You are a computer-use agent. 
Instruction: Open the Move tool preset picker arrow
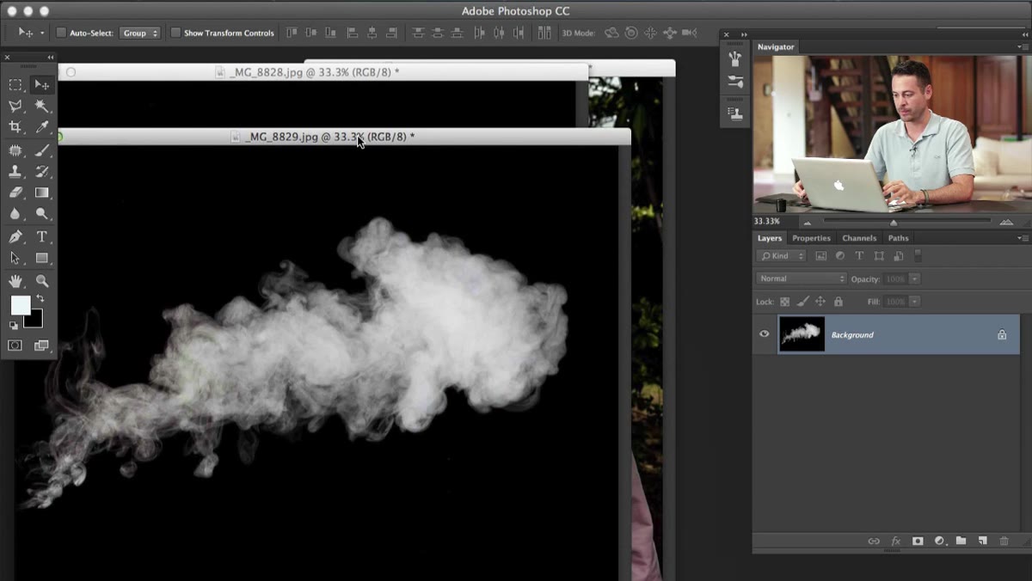[42, 34]
